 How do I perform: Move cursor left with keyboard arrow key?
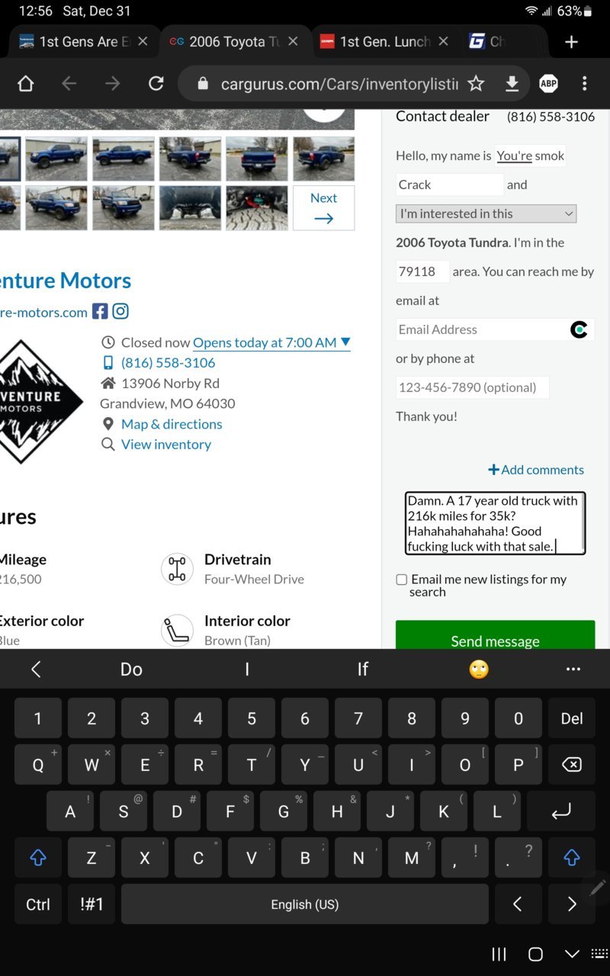[518, 904]
